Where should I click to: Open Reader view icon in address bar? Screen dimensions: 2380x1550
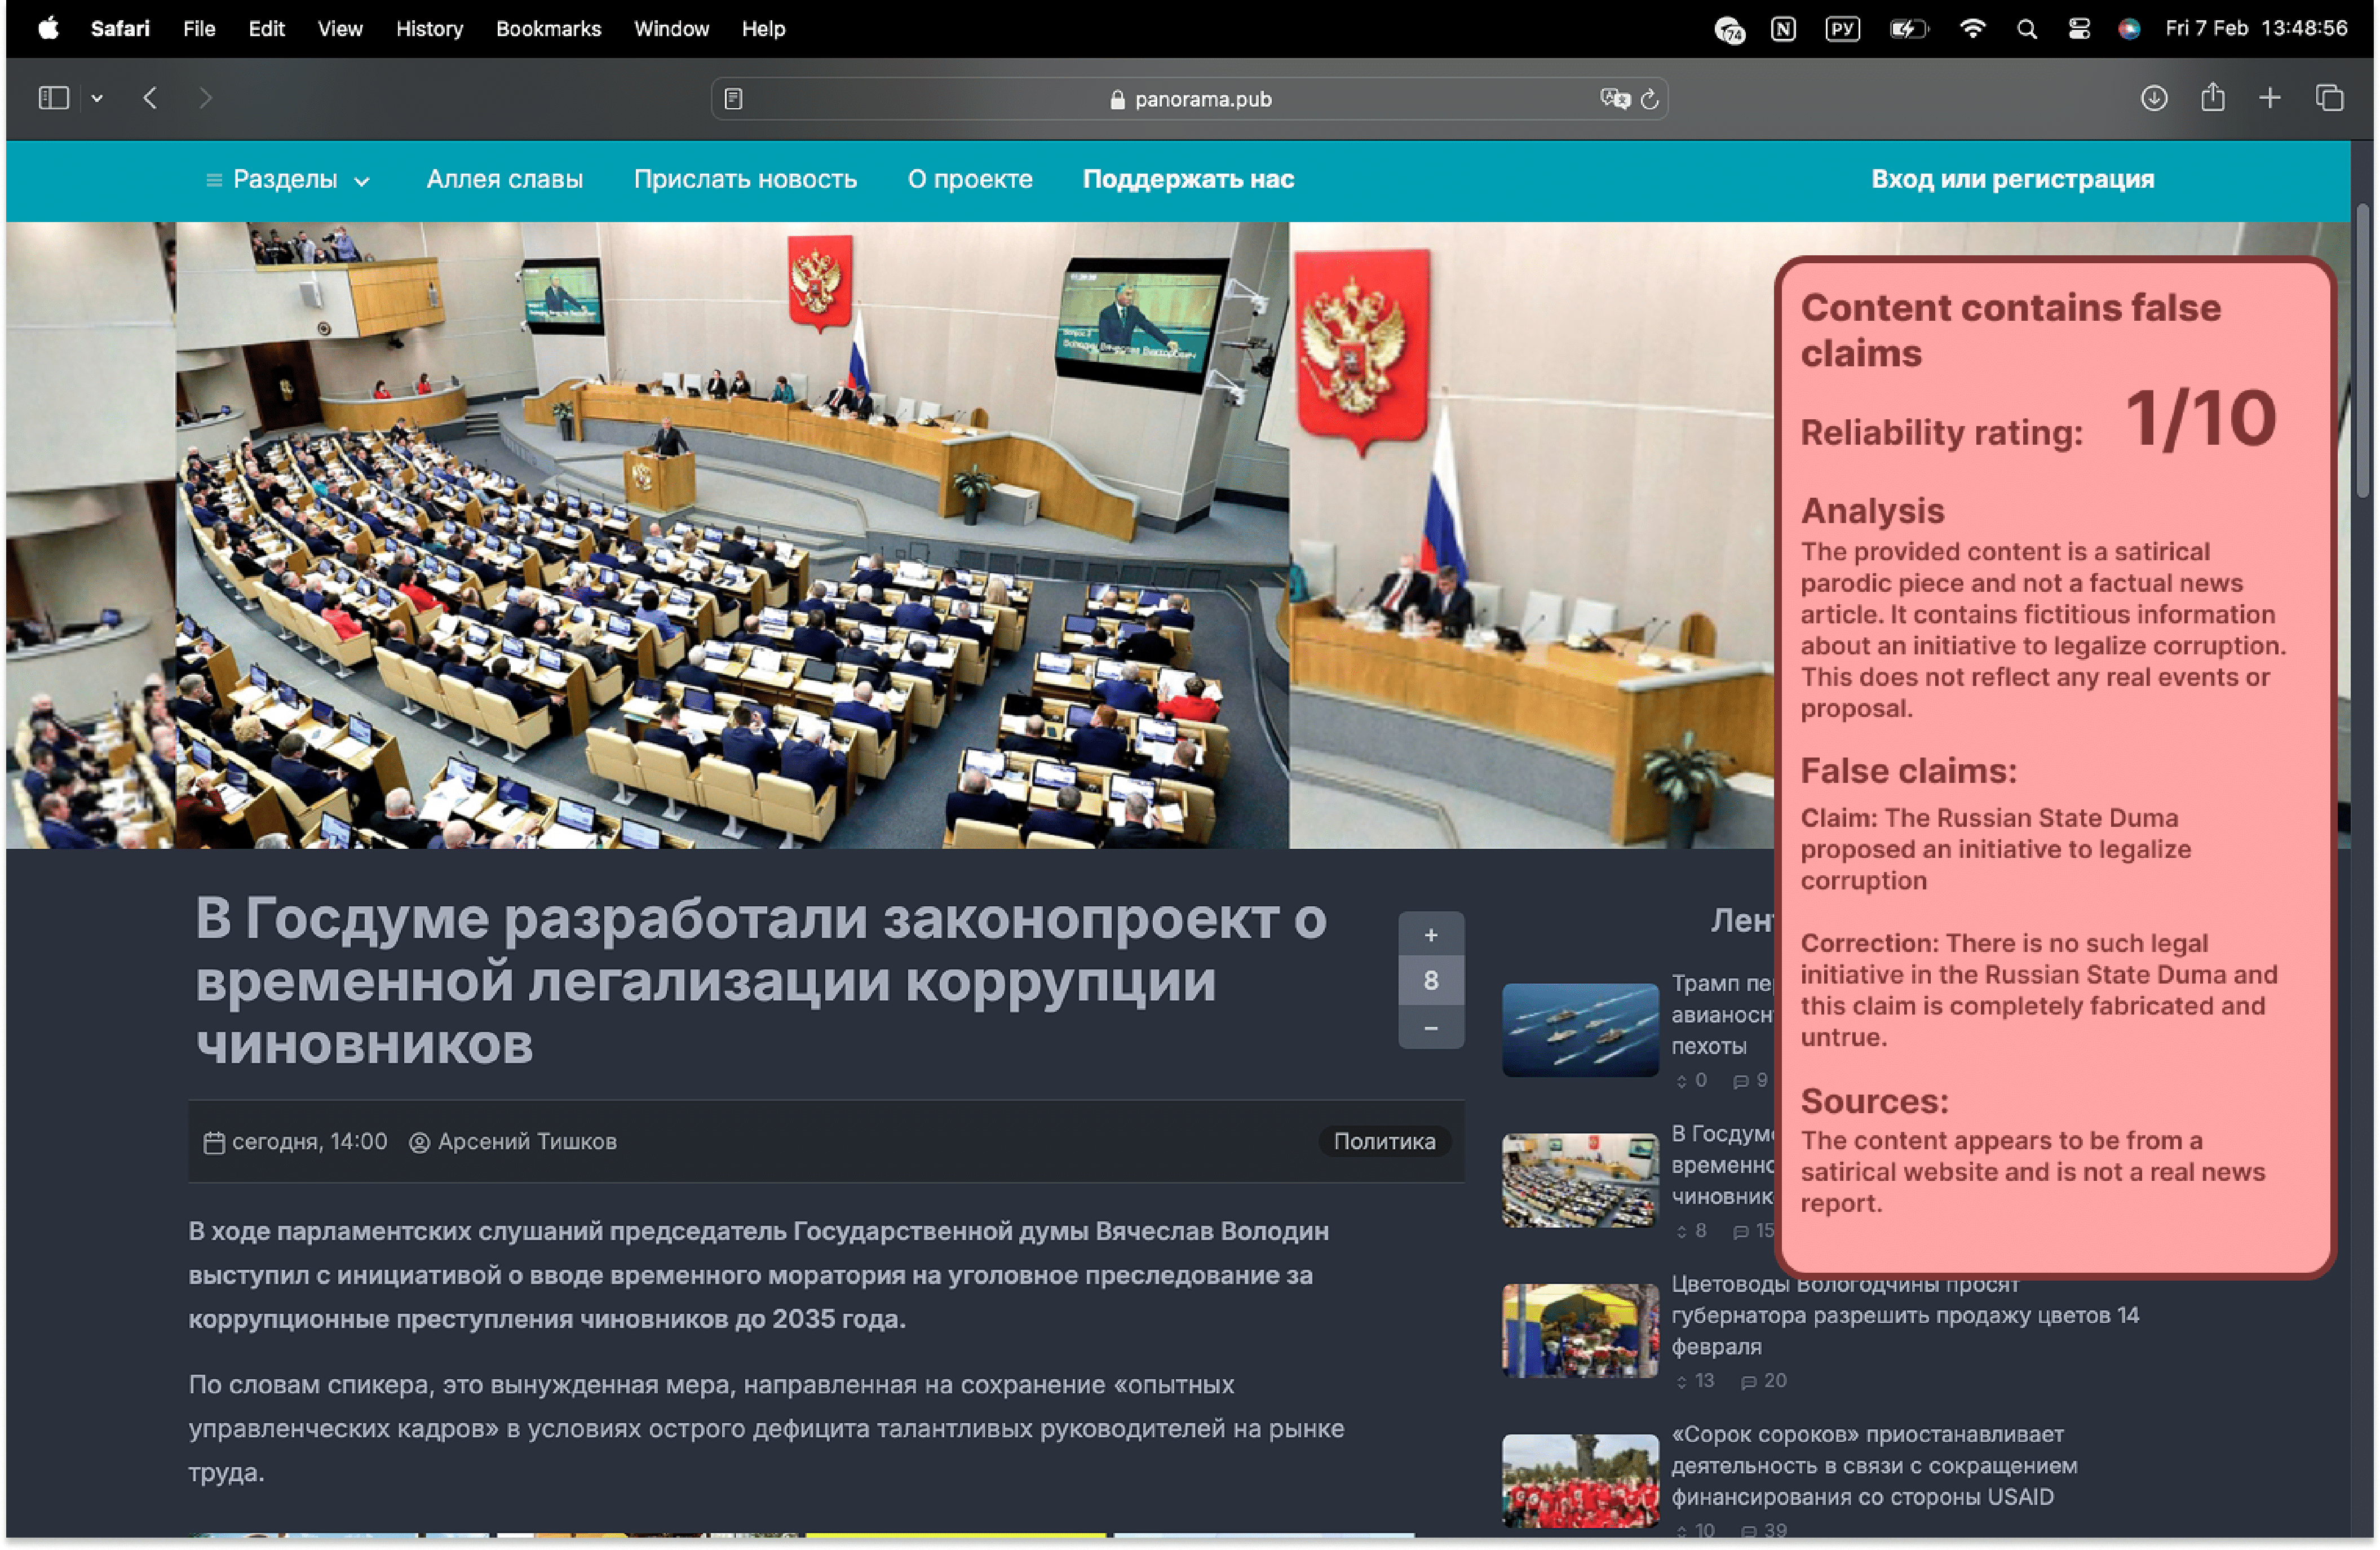733,99
